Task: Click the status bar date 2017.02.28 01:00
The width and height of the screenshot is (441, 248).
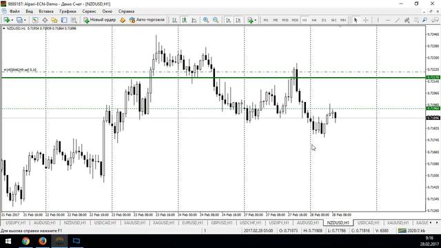Action: [258, 231]
